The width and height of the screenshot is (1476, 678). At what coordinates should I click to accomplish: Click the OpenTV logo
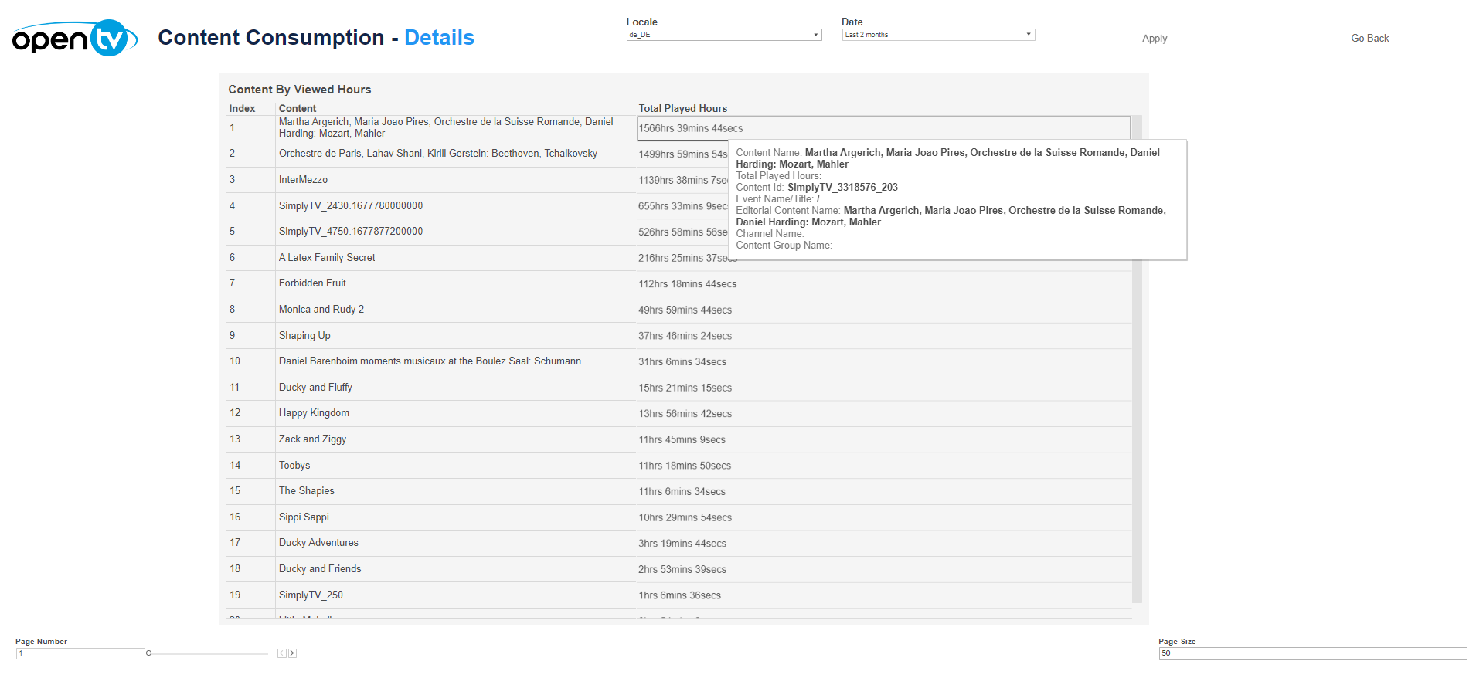click(x=74, y=38)
